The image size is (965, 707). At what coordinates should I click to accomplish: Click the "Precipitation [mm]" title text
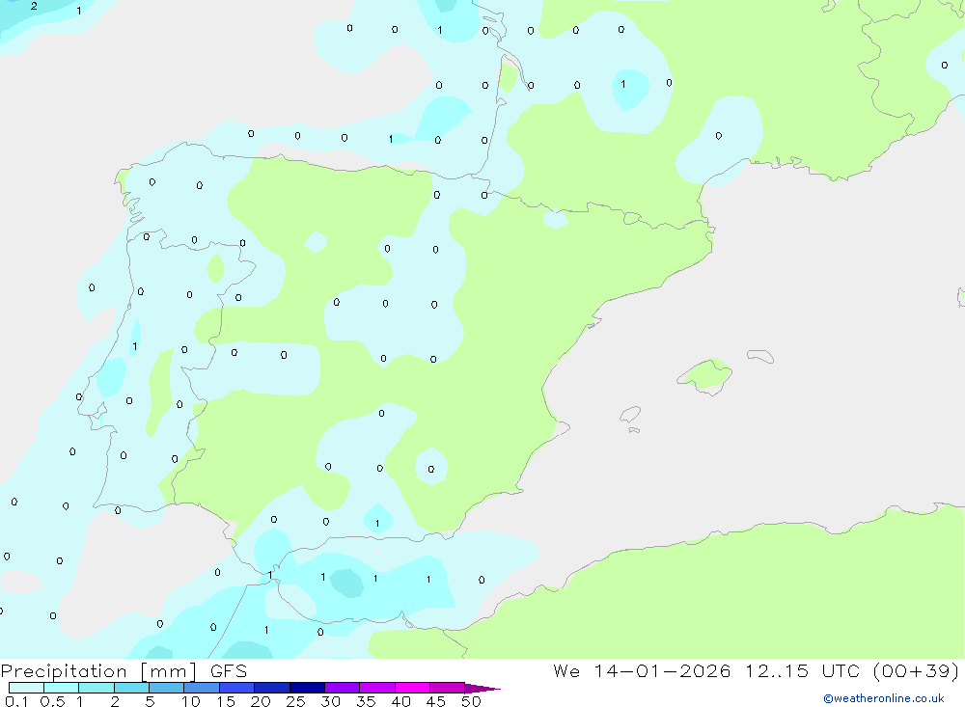pyautogui.click(x=98, y=671)
